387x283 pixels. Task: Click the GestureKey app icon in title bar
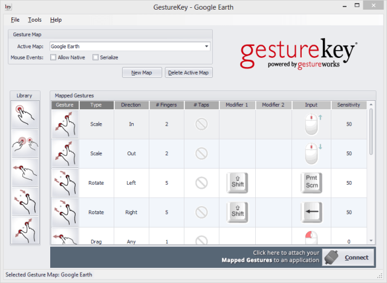click(x=8, y=7)
